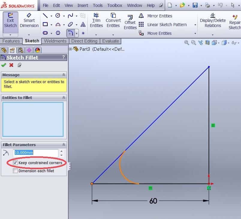Collapse the Entities to Fillet section

click(x=63, y=97)
